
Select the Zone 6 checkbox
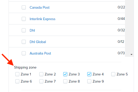click(x=17, y=81)
